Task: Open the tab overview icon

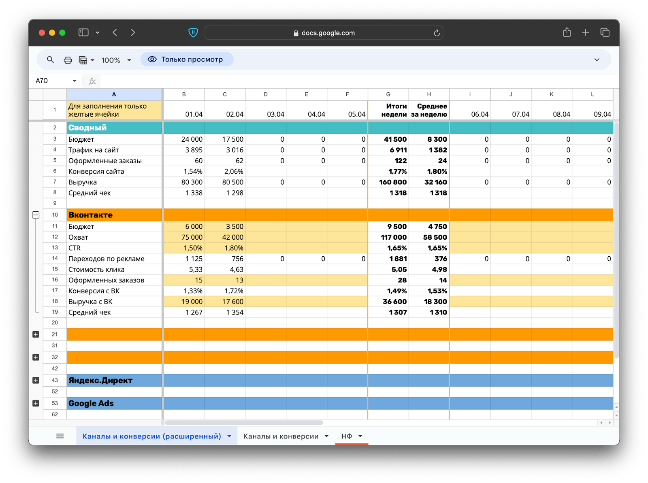Action: pyautogui.click(x=605, y=33)
